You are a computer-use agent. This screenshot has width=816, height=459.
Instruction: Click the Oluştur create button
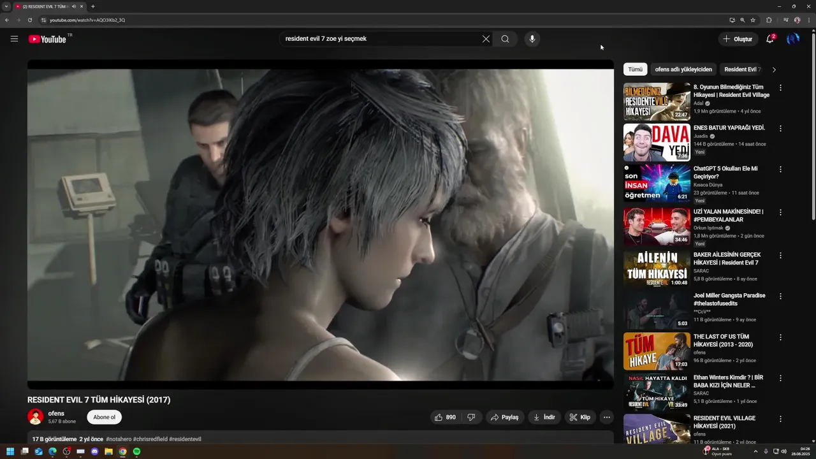pyautogui.click(x=738, y=39)
